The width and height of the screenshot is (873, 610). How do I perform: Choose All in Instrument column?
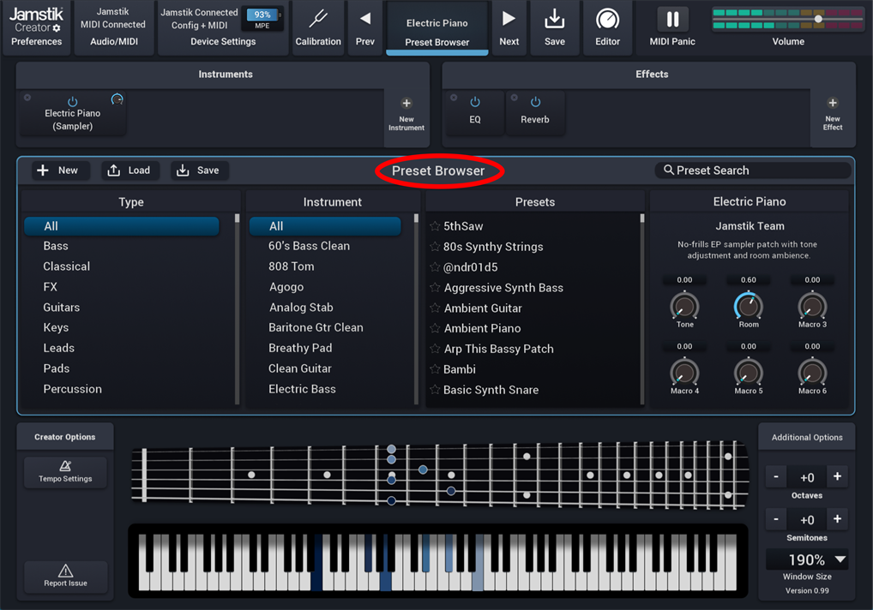[x=325, y=226]
